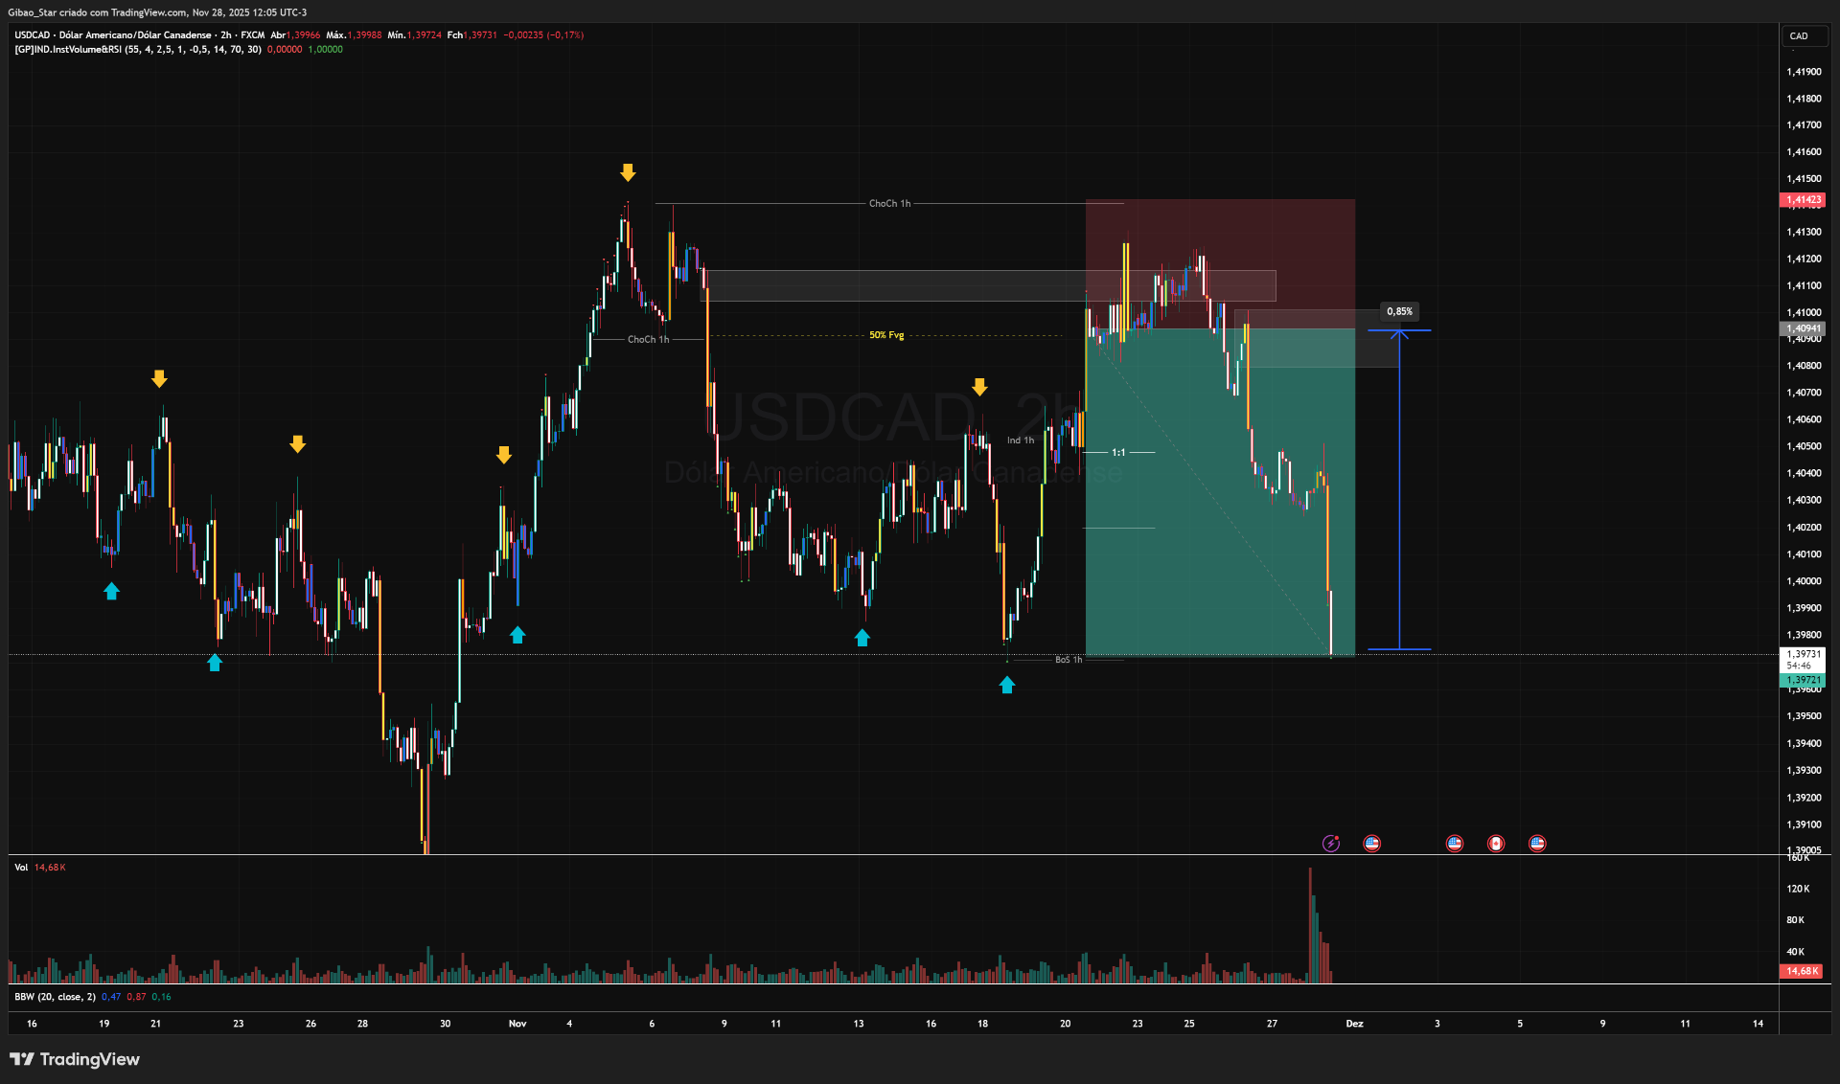Open the US flag event right of Canada flag

(1537, 844)
